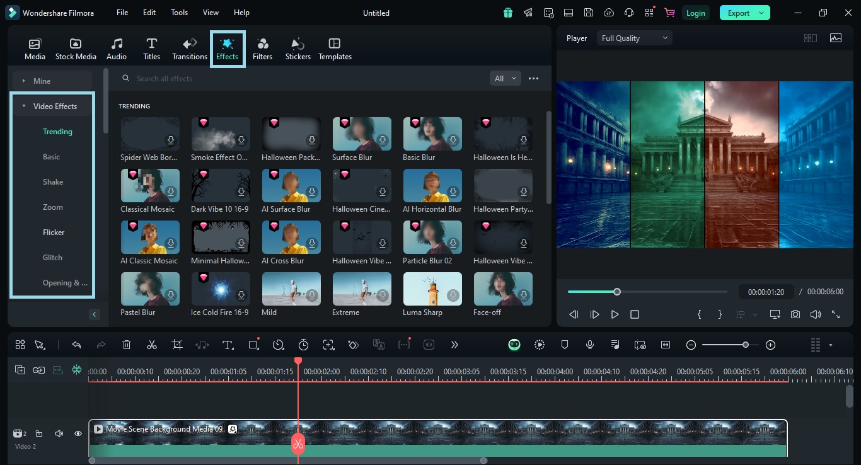This screenshot has width=861, height=465.
Task: Open the Tools menu
Action: [179, 13]
